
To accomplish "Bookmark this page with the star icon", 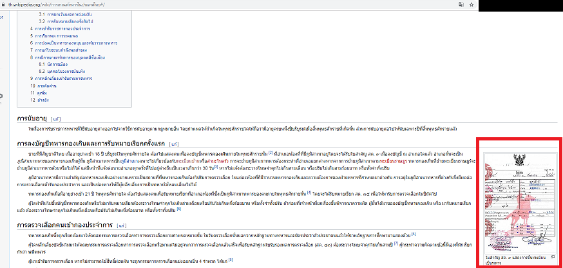I will pos(472,5).
